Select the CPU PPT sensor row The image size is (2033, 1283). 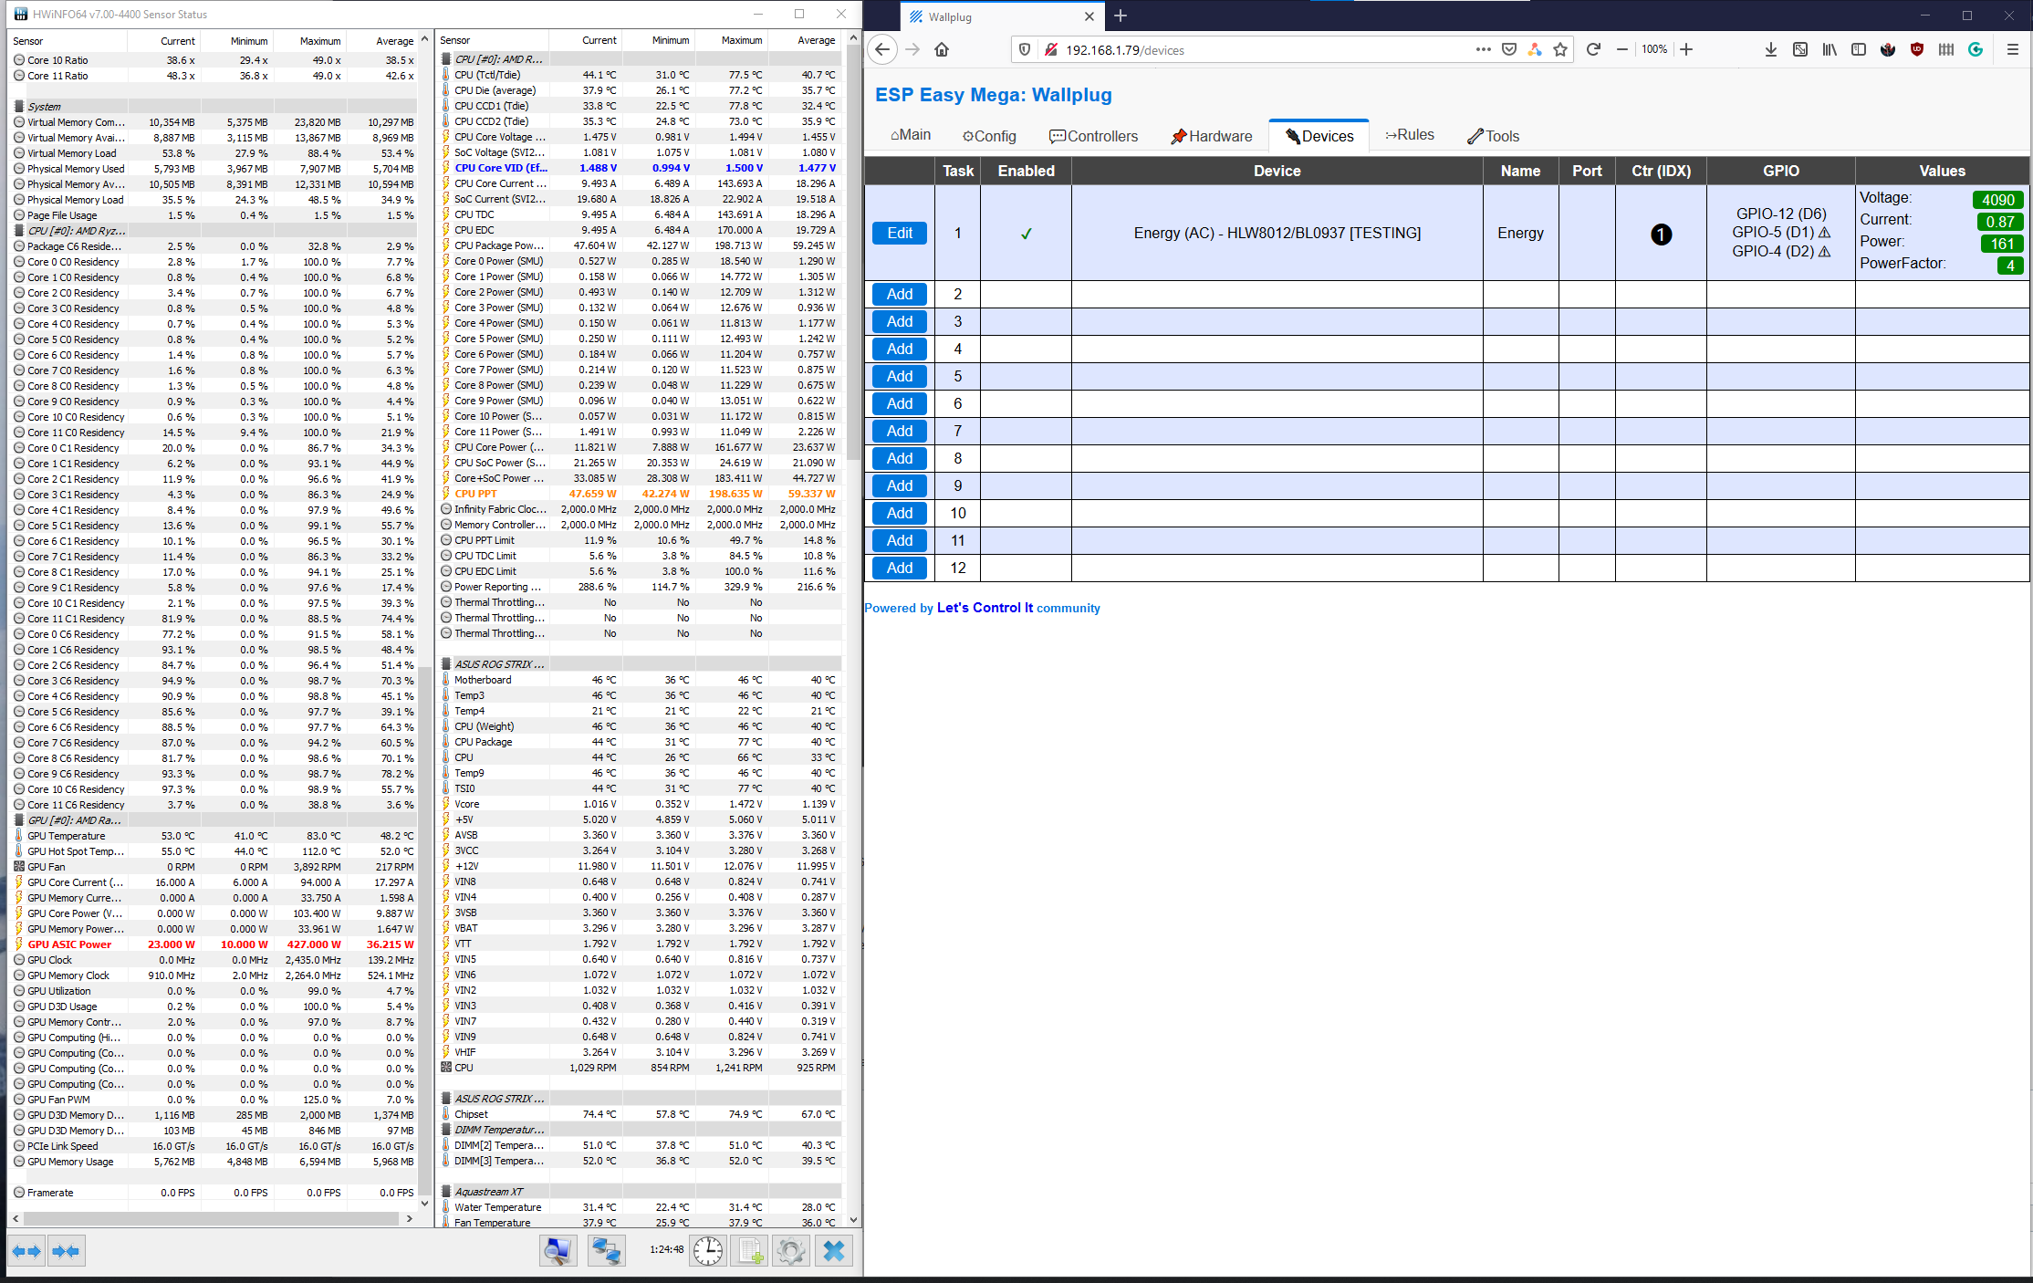(639, 494)
